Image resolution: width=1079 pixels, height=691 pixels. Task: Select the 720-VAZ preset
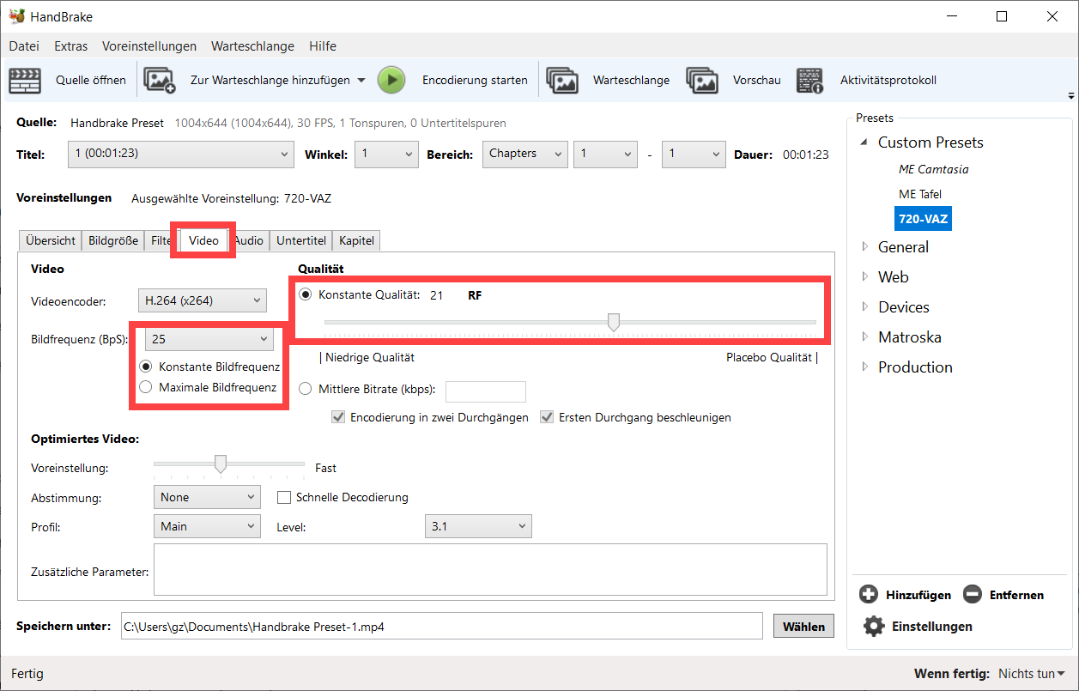(923, 219)
